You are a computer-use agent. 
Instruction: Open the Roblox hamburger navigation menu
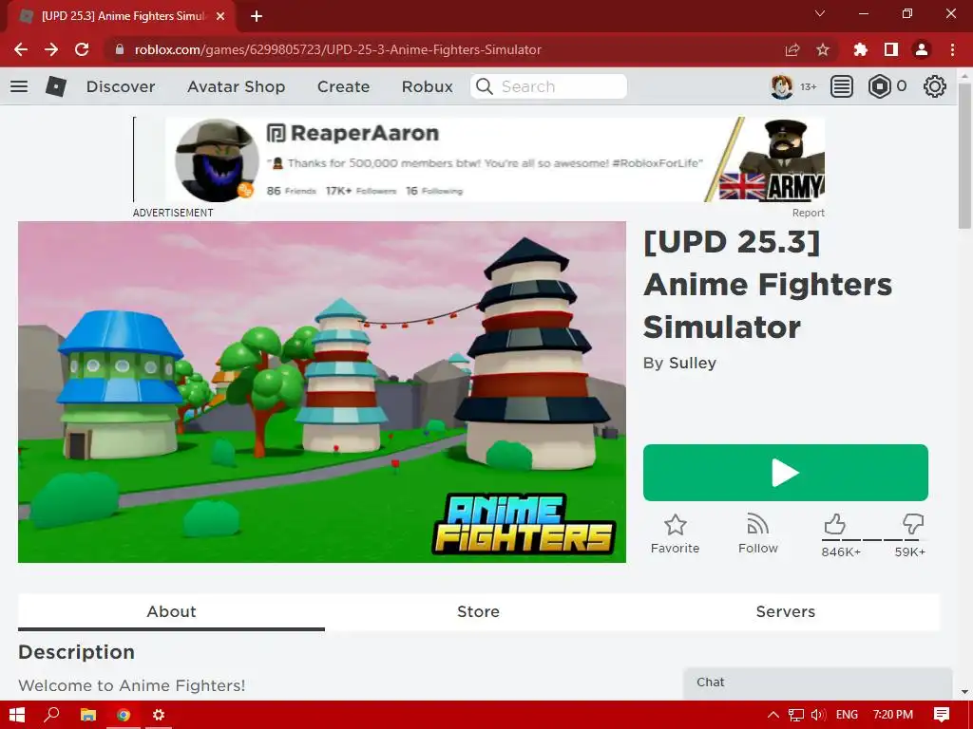[x=19, y=86]
